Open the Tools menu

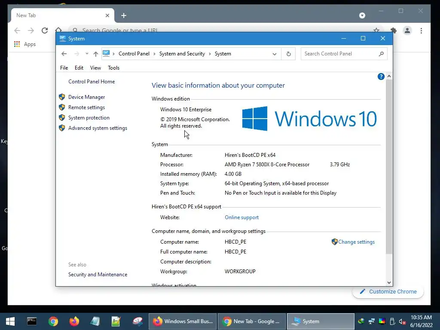pos(113,67)
